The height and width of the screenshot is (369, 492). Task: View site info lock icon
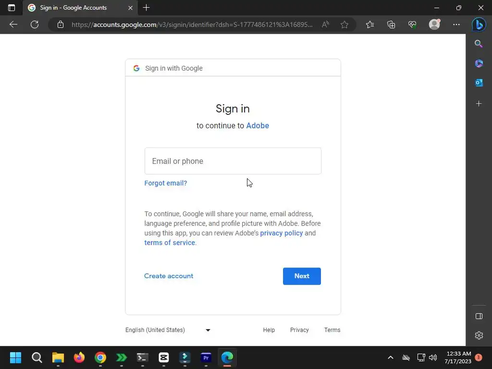[x=61, y=25]
